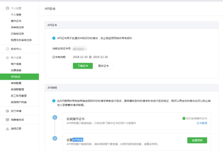Open 个人信息 in the sidebar
Viewport: 223px width, 151px height.
point(16,14)
